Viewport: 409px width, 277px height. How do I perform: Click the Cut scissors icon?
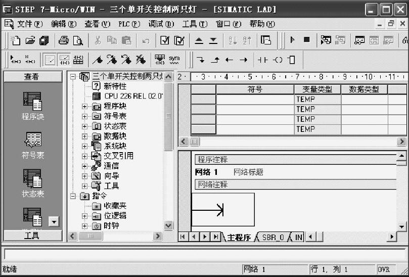tap(98, 40)
